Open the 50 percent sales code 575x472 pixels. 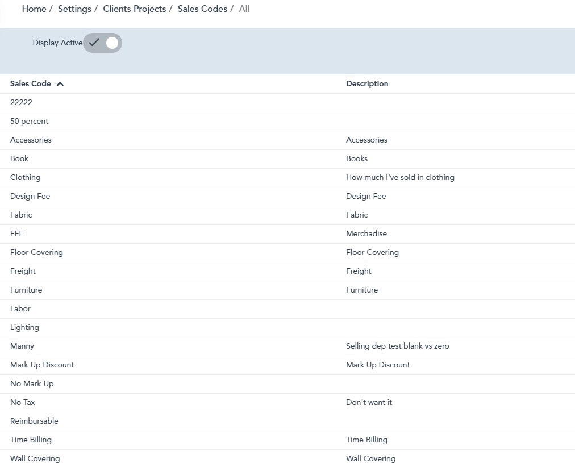click(x=30, y=121)
